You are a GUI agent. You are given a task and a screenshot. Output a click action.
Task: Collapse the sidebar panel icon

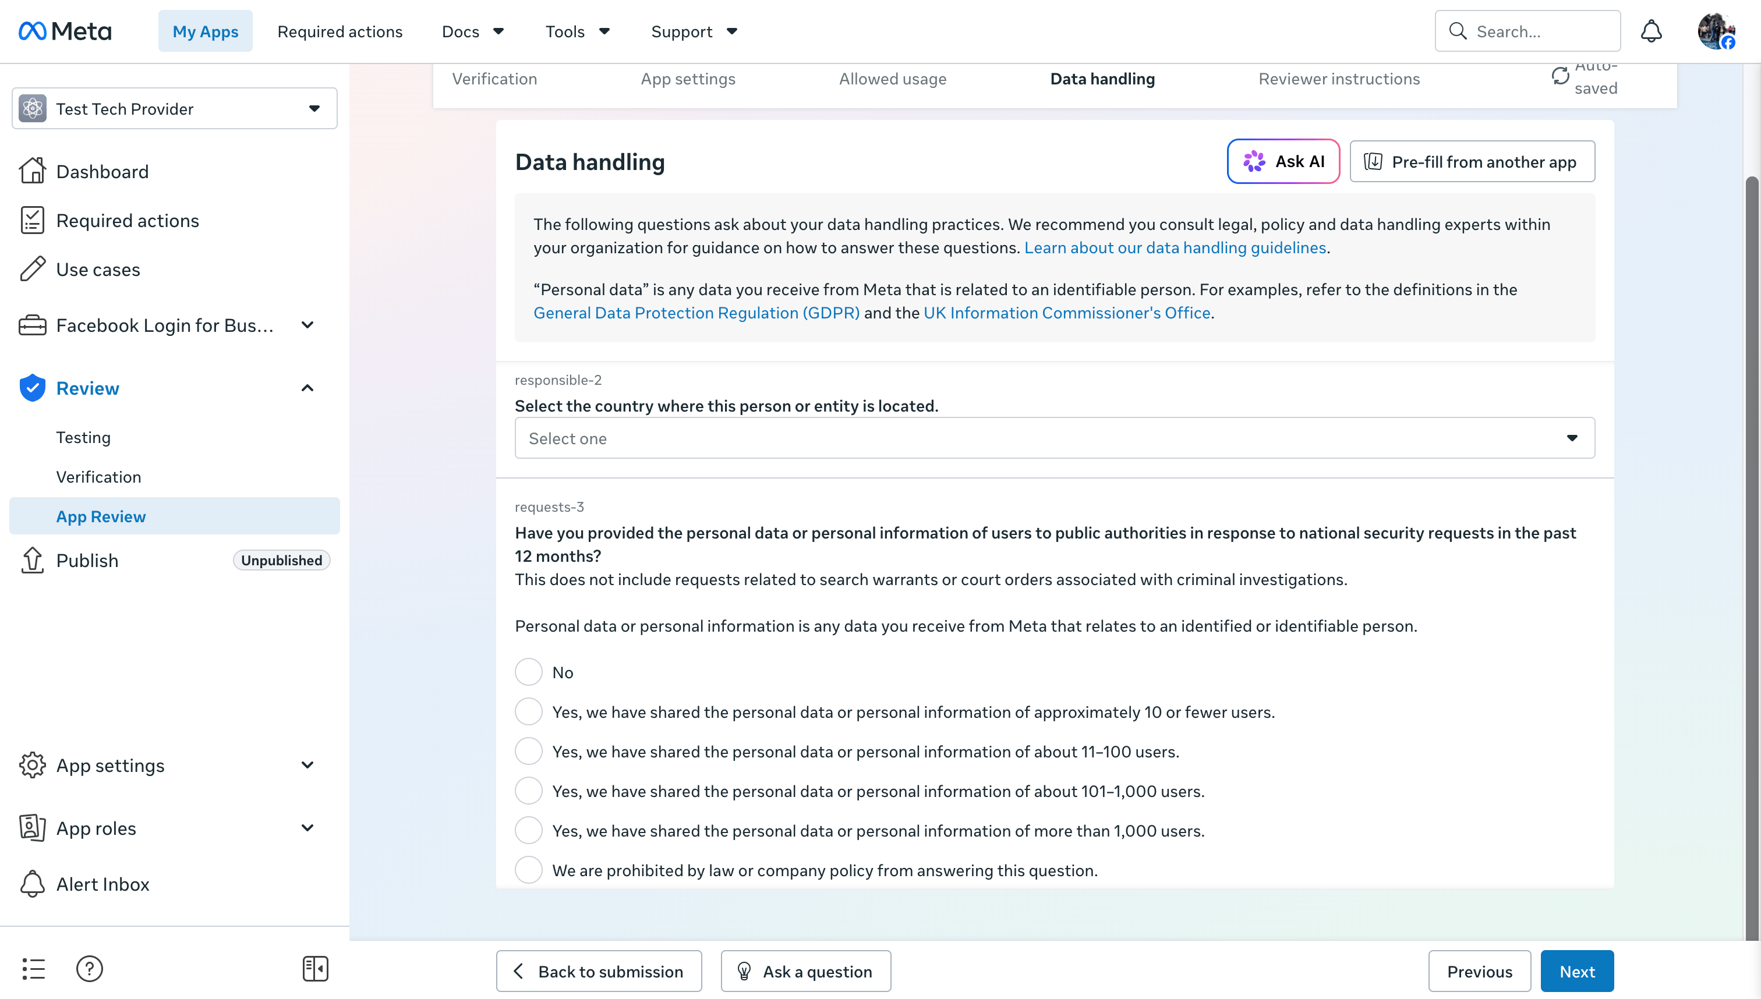tap(315, 968)
